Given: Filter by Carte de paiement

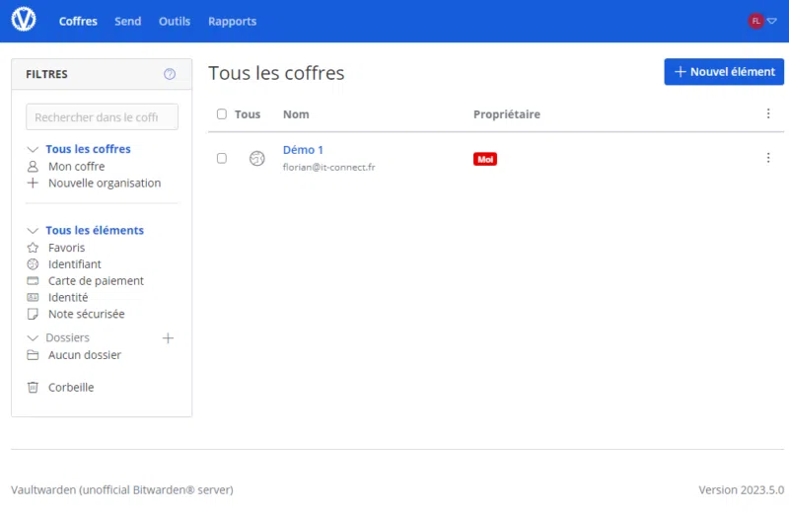Looking at the screenshot, I should [x=96, y=281].
